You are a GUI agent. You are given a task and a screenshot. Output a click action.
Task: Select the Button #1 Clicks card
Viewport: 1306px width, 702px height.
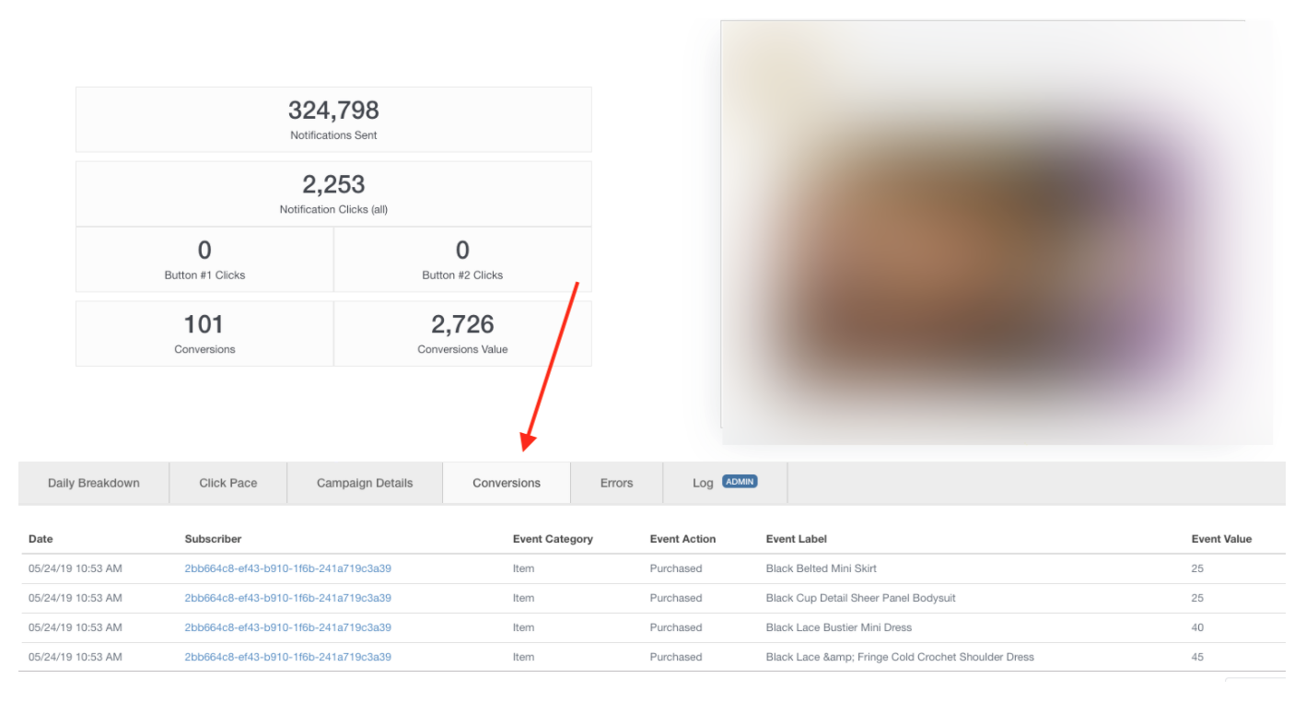click(204, 260)
